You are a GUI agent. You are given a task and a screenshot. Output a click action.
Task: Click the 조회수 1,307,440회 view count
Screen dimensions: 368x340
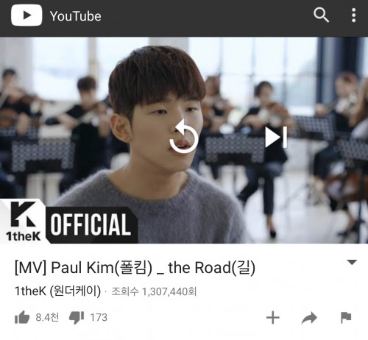pos(154,291)
